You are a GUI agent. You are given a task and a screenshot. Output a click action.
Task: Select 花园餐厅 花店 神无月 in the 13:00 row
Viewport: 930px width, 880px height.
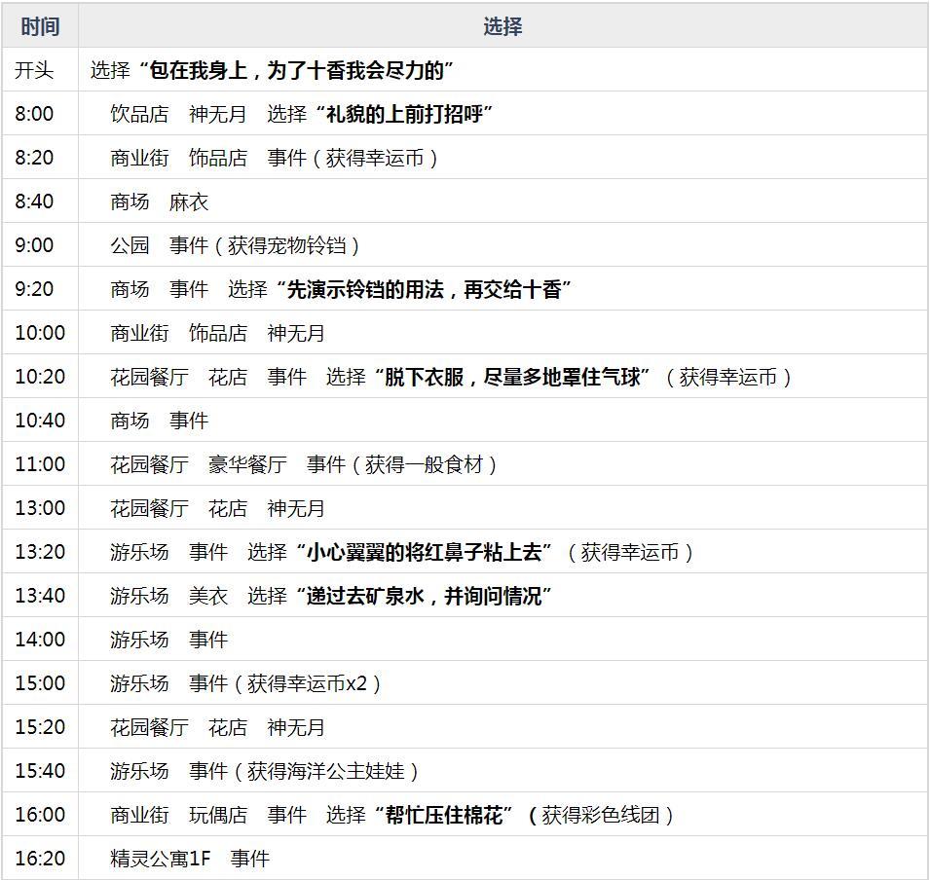click(x=218, y=508)
